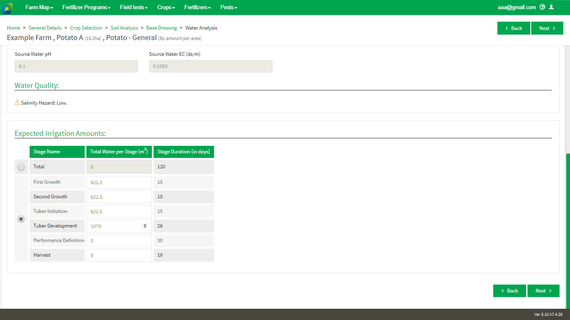Click the page vertical scrollbar thumb
This screenshot has height=320, width=570.
pyautogui.click(x=567, y=230)
